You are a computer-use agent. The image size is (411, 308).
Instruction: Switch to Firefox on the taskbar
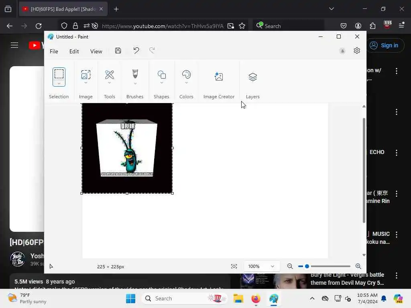[256, 298]
